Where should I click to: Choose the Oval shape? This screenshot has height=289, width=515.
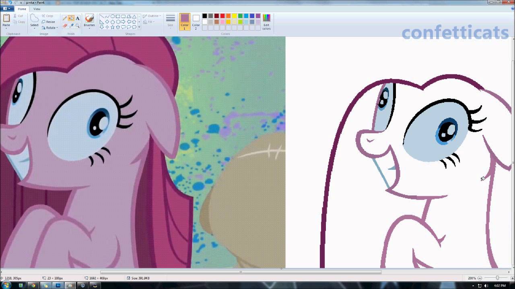point(113,16)
